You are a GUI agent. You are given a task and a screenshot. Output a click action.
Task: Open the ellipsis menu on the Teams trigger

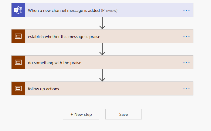(186, 10)
